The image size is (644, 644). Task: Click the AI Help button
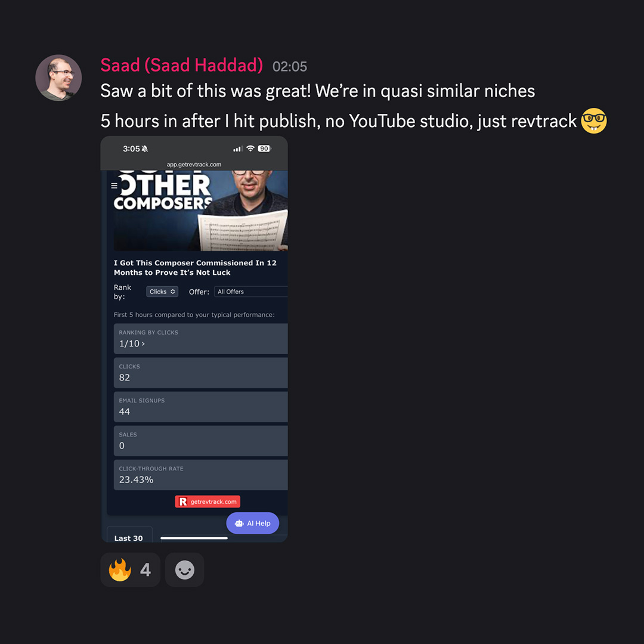click(253, 523)
